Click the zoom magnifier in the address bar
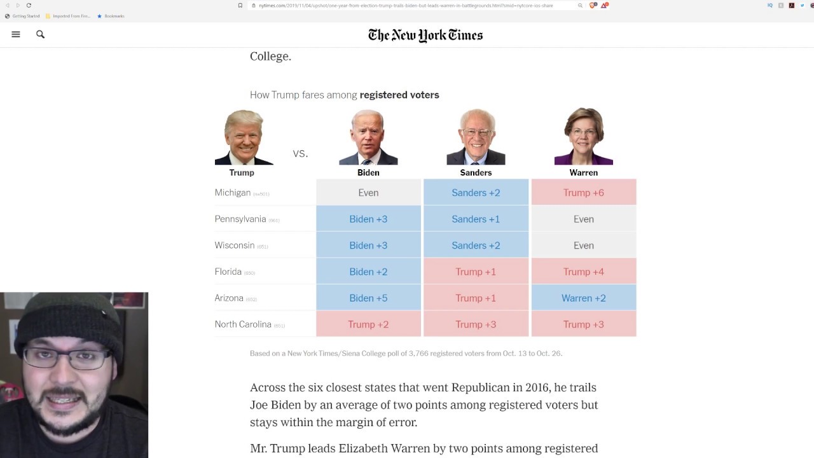814x458 pixels. point(580,5)
